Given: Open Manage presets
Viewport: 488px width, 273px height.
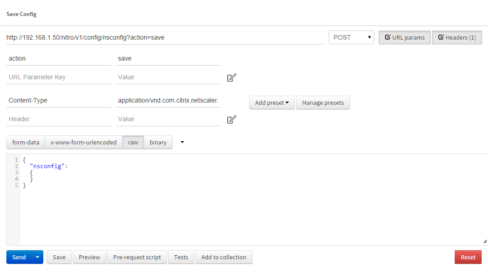Looking at the screenshot, I should pyautogui.click(x=323, y=103).
